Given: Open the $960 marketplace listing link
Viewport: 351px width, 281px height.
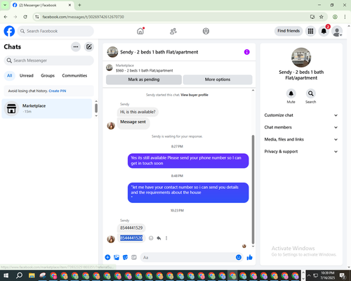Looking at the screenshot, I should pos(144,70).
